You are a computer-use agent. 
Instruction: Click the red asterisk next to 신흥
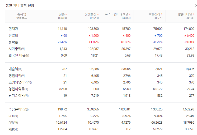point(66,14)
